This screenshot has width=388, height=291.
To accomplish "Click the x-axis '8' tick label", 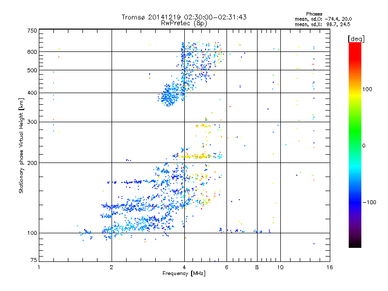I will (x=257, y=267).
